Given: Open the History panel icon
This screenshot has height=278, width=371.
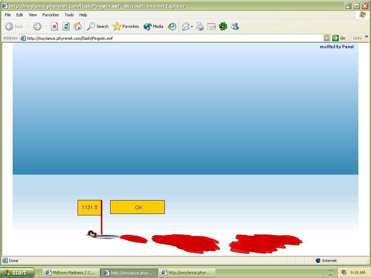Looking at the screenshot, I should coord(172,26).
